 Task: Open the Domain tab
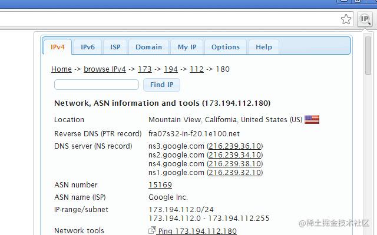pos(149,47)
